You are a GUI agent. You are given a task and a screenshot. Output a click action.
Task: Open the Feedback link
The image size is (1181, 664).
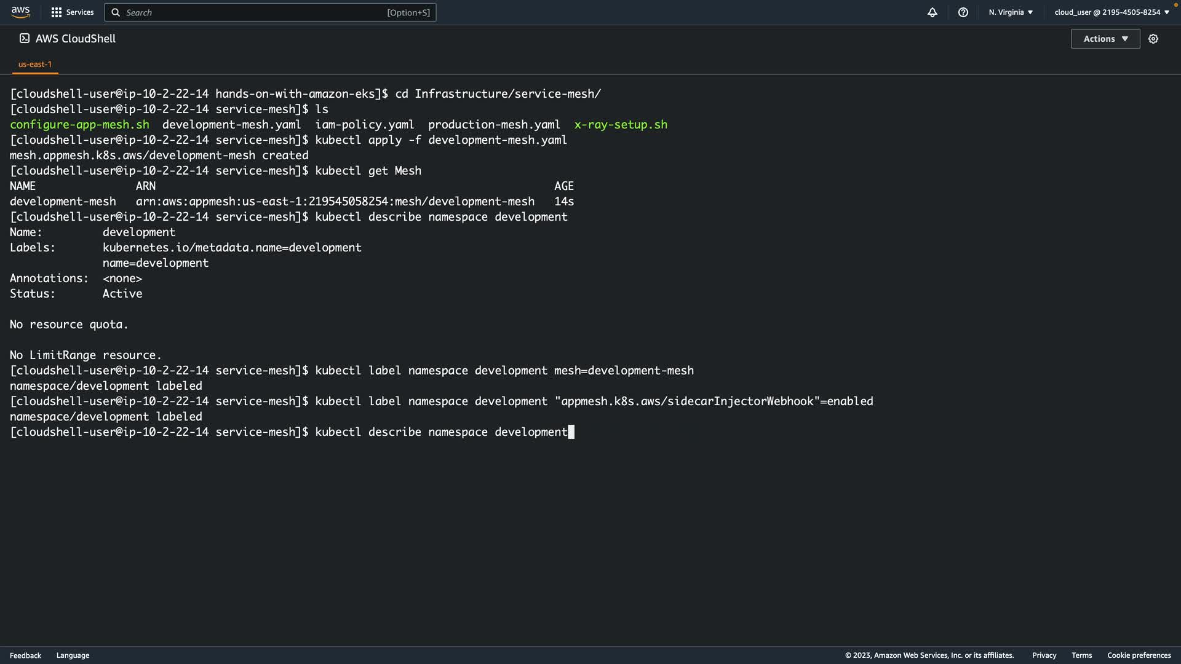click(25, 655)
